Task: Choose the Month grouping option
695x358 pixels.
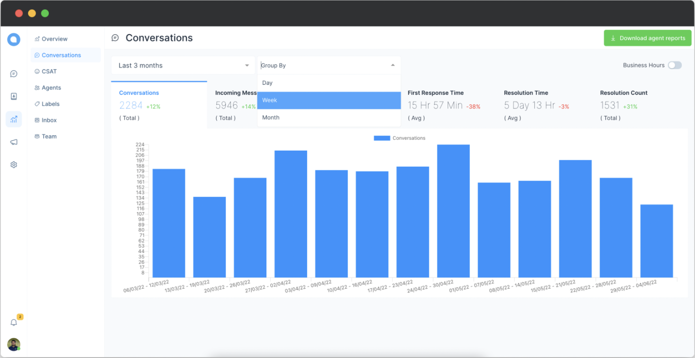Action: (329, 117)
